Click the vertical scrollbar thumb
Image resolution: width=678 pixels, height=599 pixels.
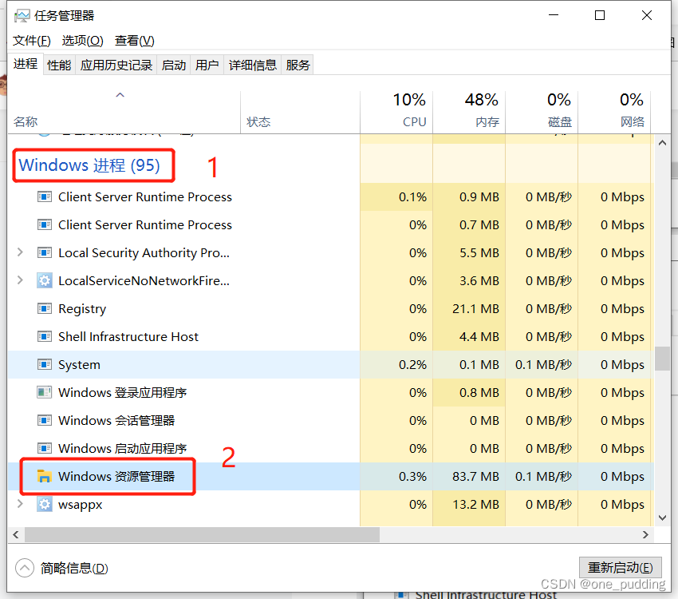tap(662, 359)
